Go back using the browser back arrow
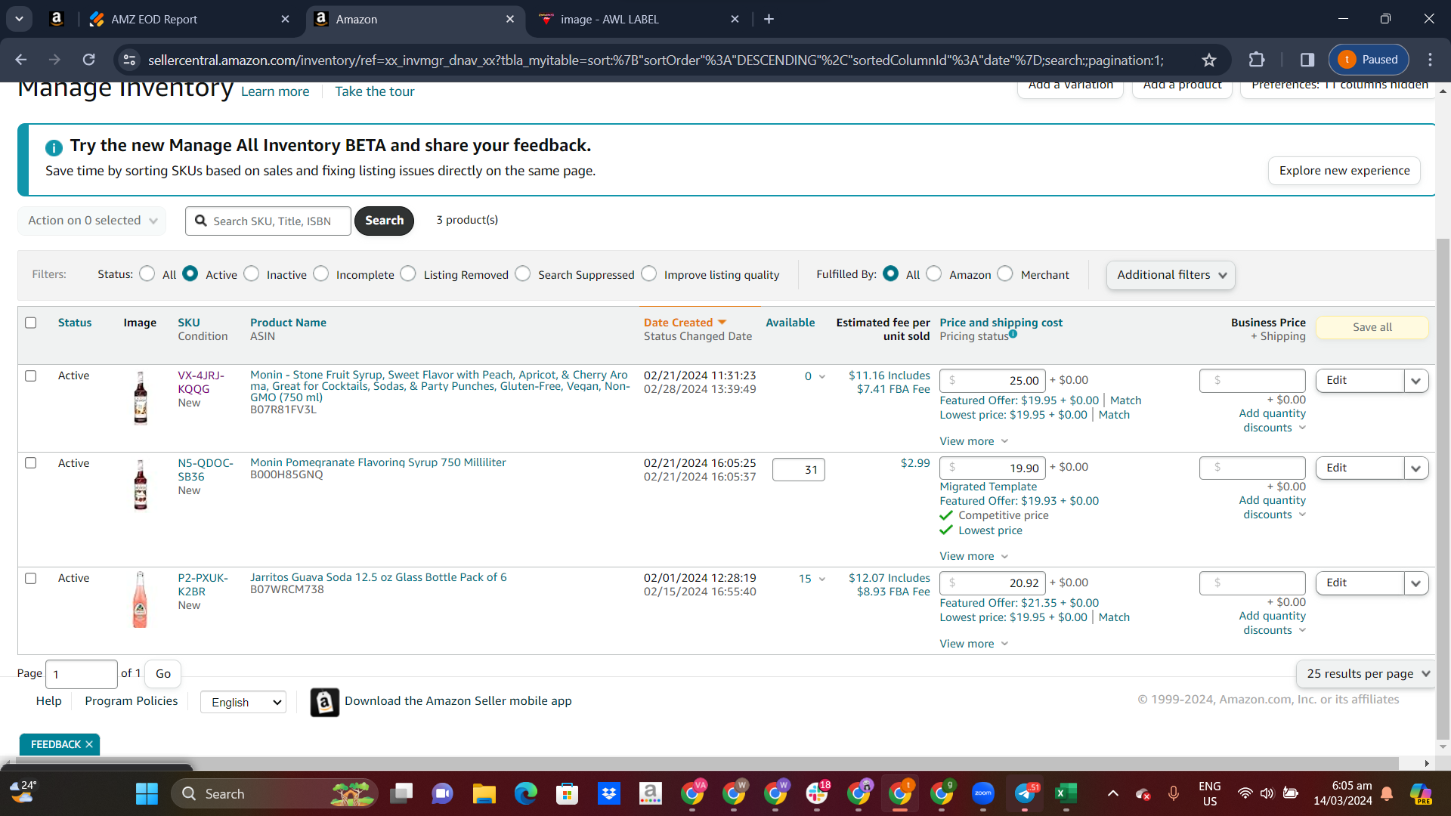1451x816 pixels. pos(21,60)
